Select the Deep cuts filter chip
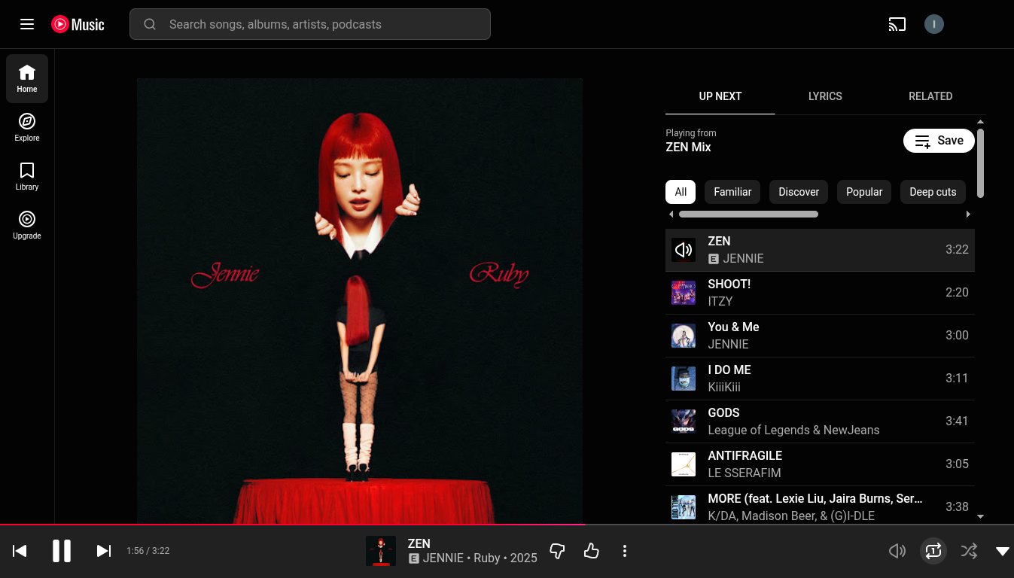Image resolution: width=1014 pixels, height=578 pixels. 933,192
